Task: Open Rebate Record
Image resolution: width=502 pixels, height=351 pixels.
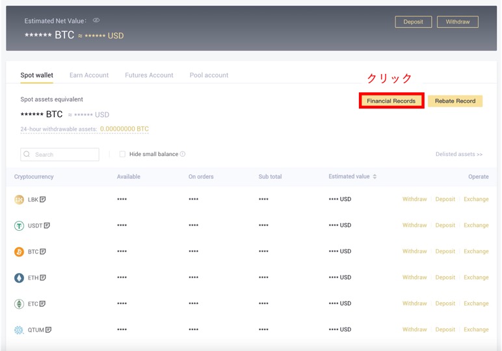Action: point(455,101)
